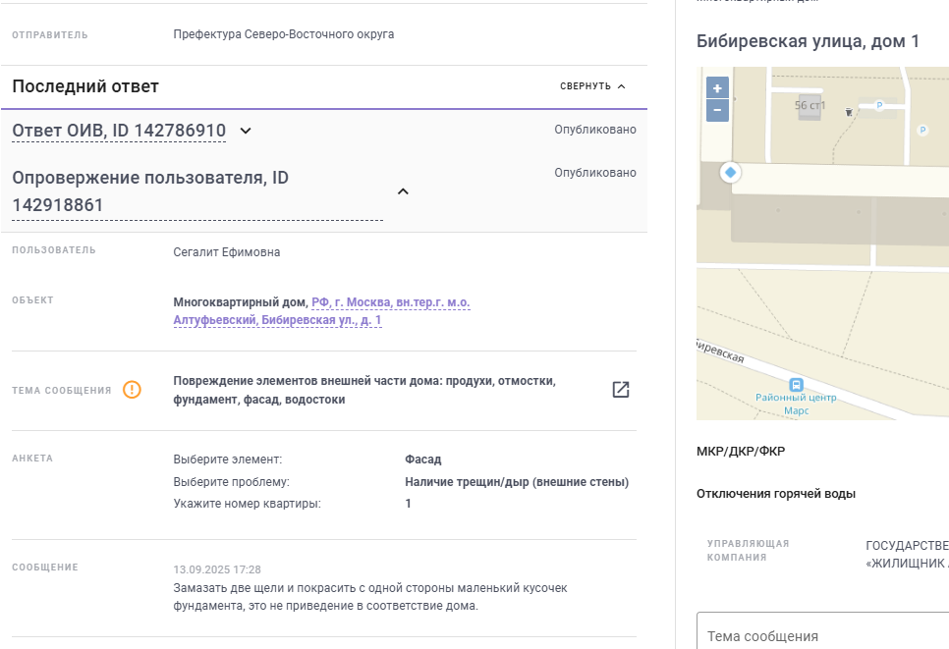The image size is (949, 649).
Task: Collapse Опровержение пользователя chevron
Action: (x=403, y=191)
